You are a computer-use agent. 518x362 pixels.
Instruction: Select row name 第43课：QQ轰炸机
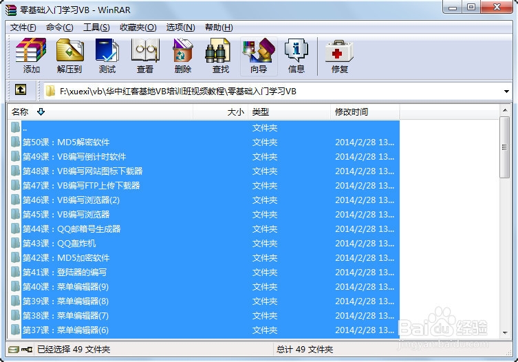pos(59,244)
